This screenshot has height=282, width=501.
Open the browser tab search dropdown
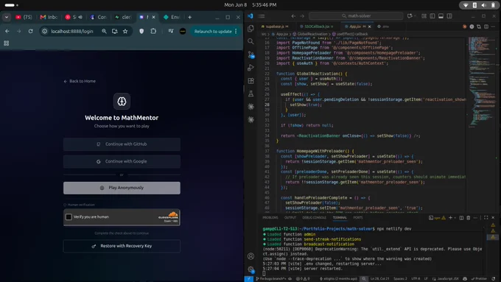(x=7, y=17)
